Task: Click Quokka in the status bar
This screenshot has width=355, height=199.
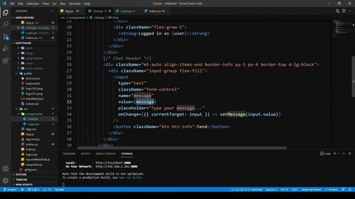Action: [x=59, y=190]
